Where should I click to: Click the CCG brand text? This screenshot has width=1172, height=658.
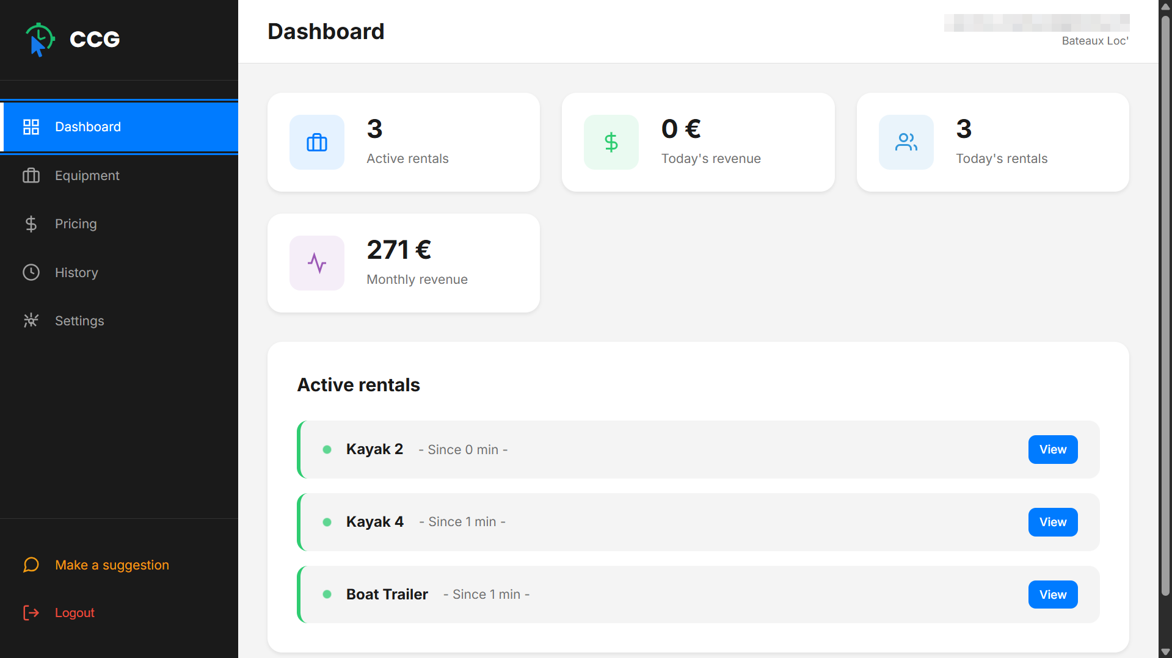[95, 40]
